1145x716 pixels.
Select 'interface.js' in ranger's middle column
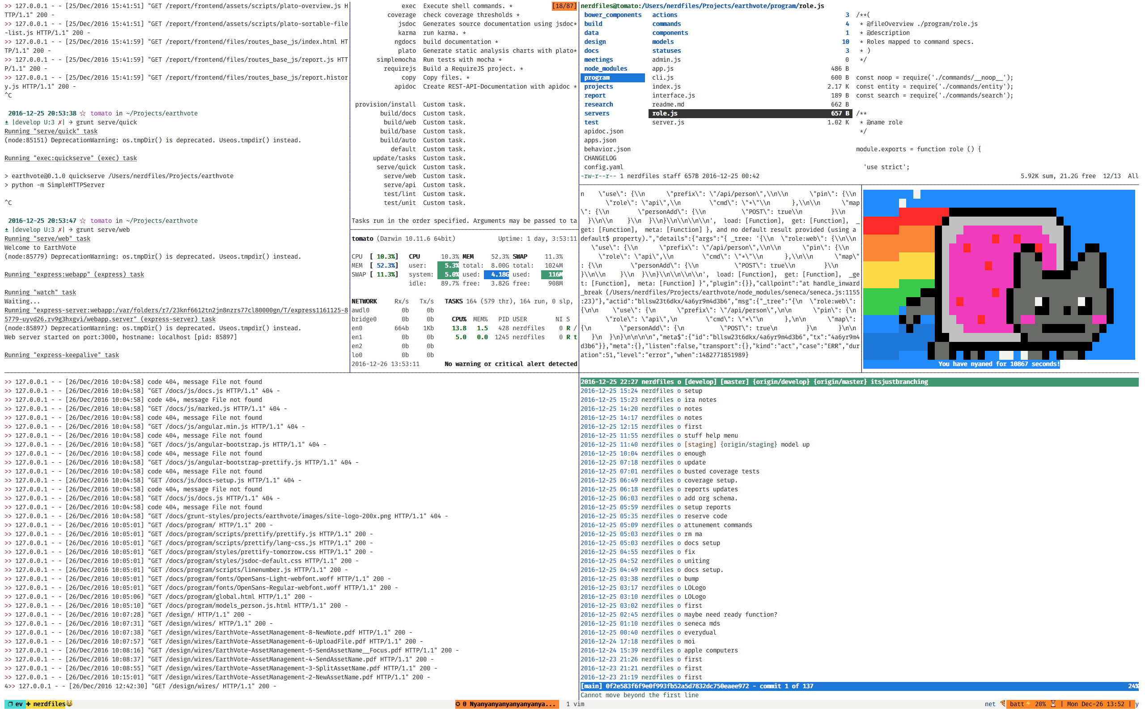pyautogui.click(x=674, y=95)
